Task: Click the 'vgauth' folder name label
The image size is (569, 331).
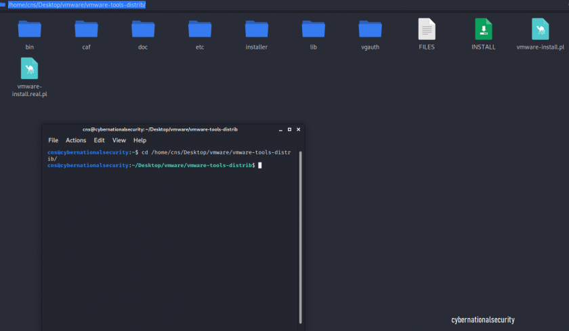Action: [370, 47]
